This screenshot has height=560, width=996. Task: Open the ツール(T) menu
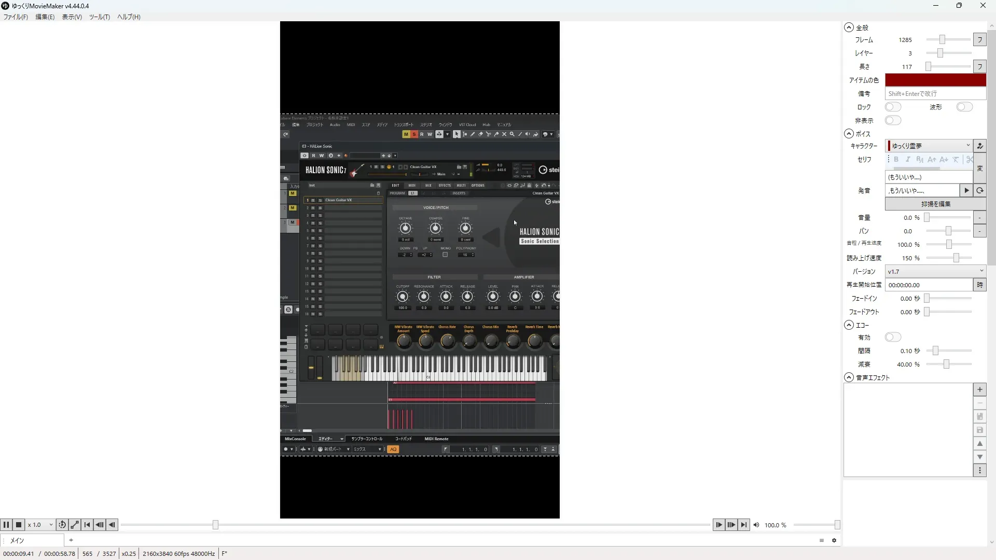(99, 17)
